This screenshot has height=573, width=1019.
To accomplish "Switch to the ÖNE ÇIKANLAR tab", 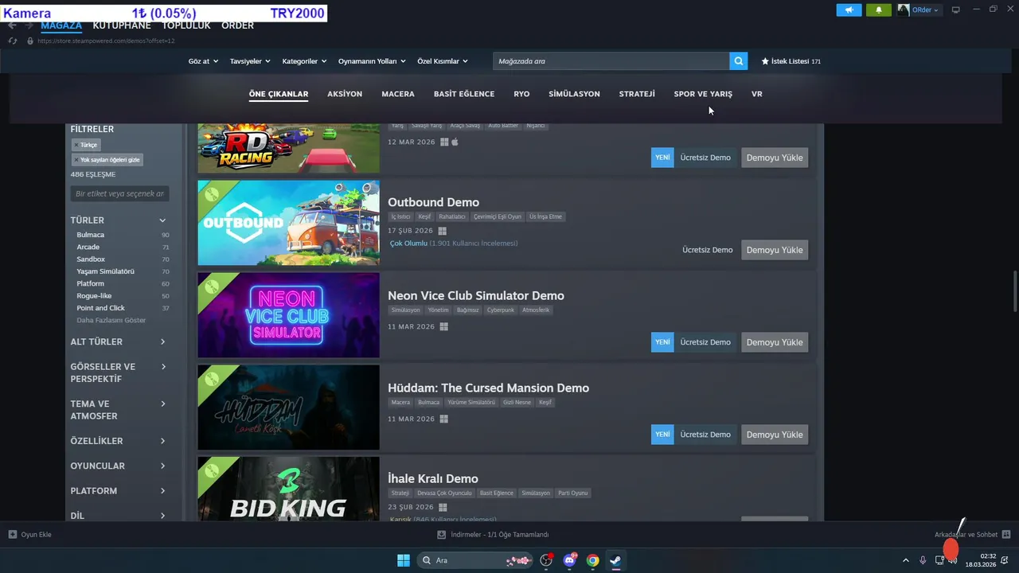I will (279, 94).
